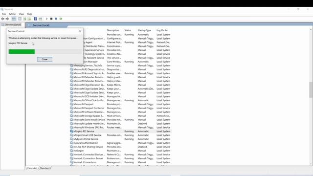Image resolution: width=313 pixels, height=176 pixels.
Task: Select the Microsoft Passport service row name
Action: [84, 104]
